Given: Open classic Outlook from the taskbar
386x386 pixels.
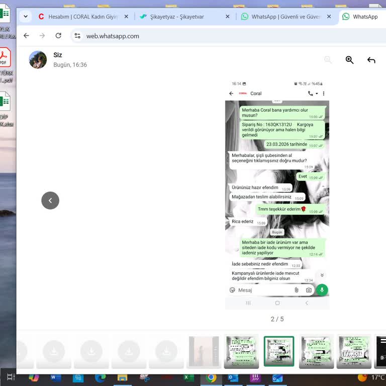Looking at the screenshot, I should 233,377.
